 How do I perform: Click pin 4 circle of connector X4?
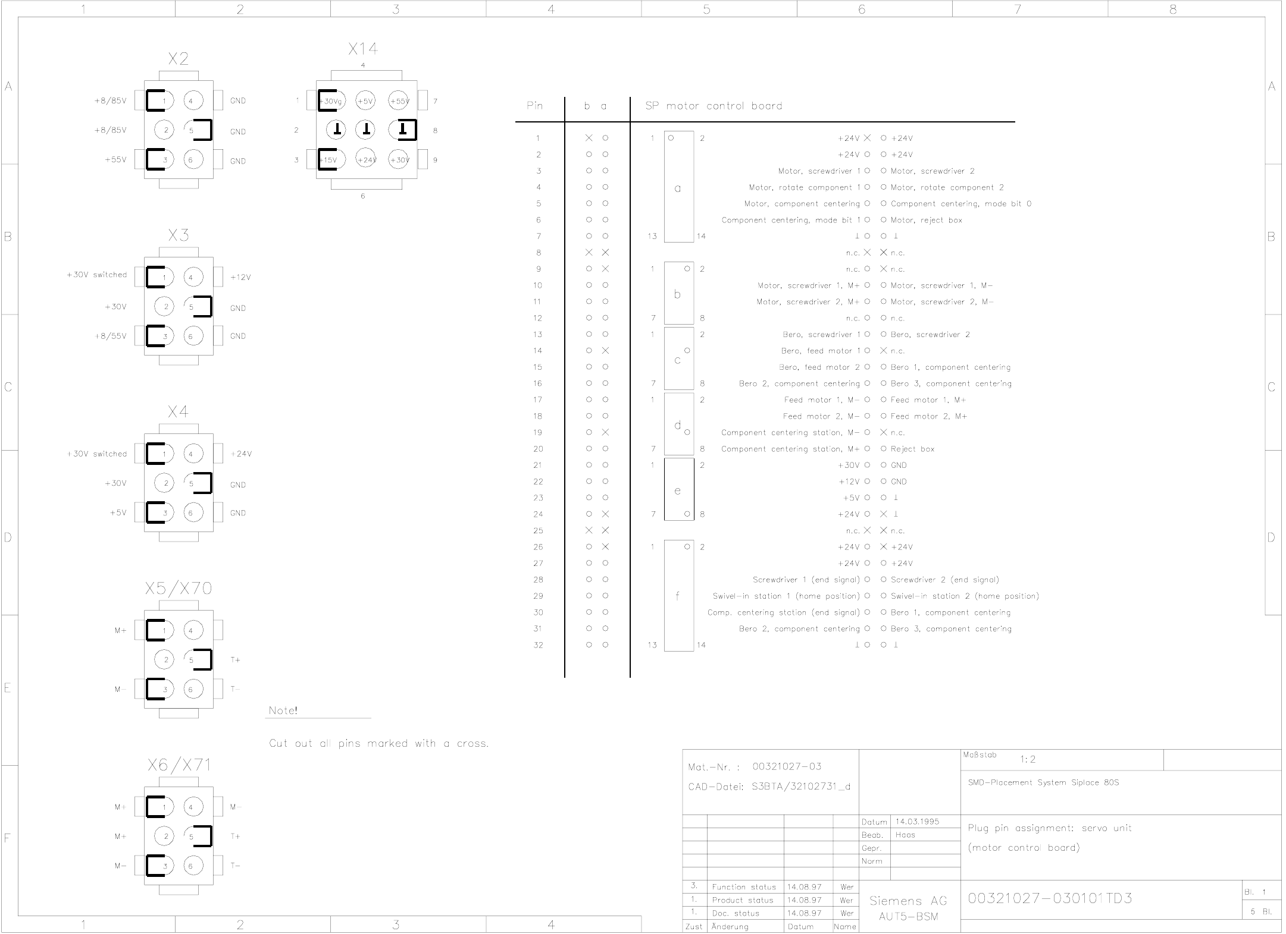pyautogui.click(x=192, y=454)
